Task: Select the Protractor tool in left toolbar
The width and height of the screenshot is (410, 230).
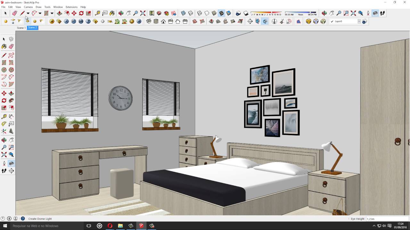Action: 4,124
